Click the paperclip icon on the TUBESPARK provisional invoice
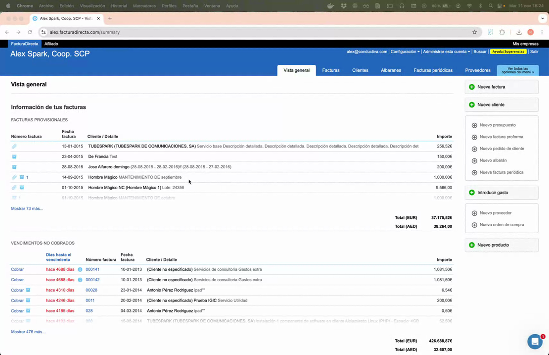This screenshot has height=355, width=549. (14, 147)
